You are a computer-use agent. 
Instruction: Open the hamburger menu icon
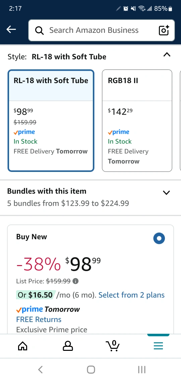coord(158,346)
